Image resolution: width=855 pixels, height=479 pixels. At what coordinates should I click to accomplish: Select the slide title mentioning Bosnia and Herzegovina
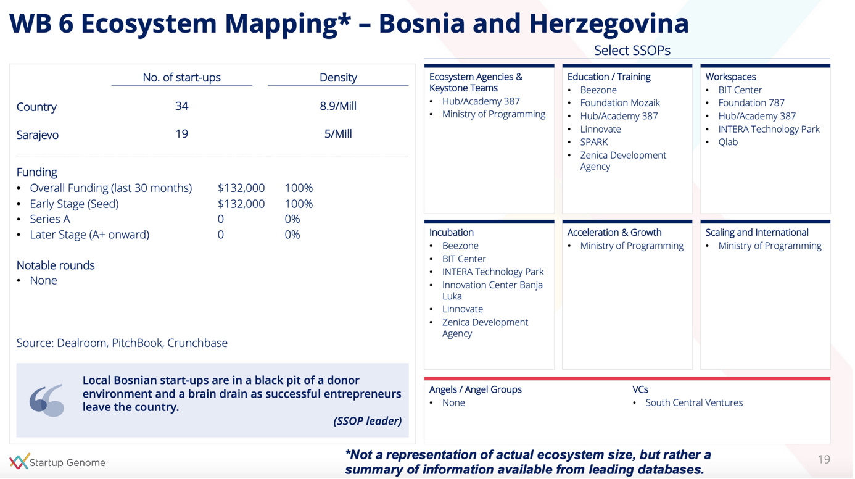coord(349,23)
